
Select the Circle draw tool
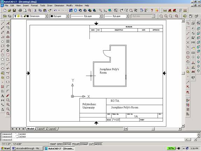(x=2, y=55)
